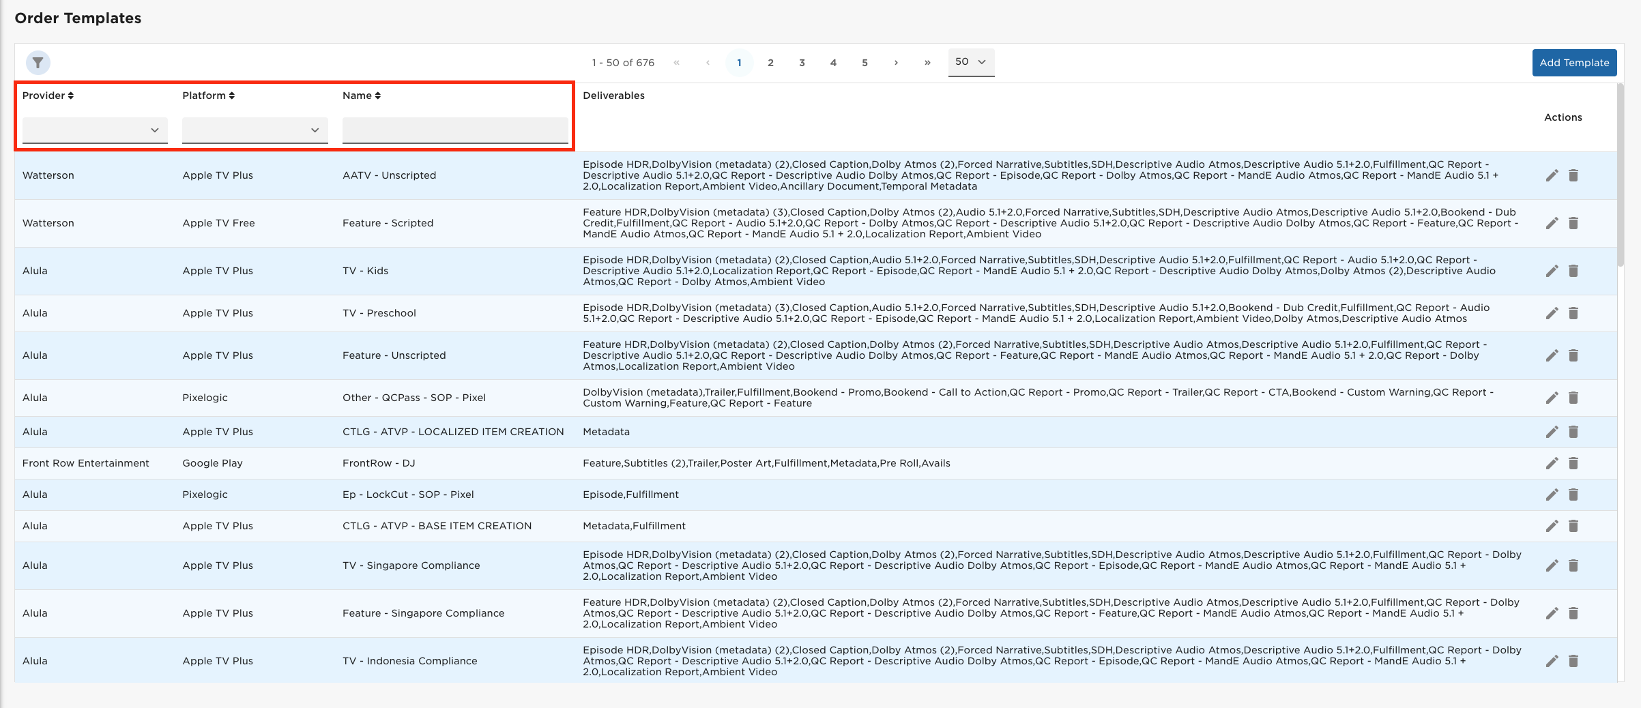Viewport: 1641px width, 708px height.
Task: Edit the TV - Kids template
Action: 1552,271
